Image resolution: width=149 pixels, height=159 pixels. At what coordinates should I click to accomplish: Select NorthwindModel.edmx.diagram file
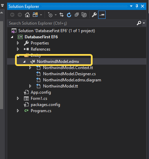click(72, 80)
